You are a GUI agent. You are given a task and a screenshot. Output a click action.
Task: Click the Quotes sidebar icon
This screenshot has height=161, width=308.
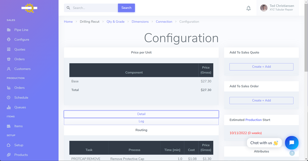tap(9, 49)
